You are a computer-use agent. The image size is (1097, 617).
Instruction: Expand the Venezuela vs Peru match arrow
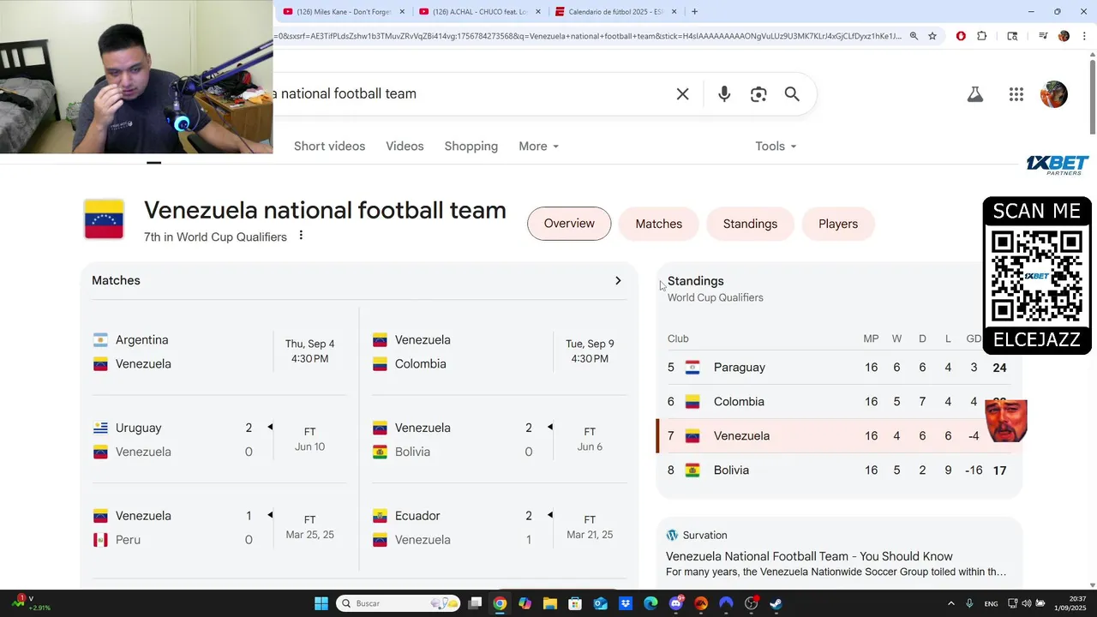(x=270, y=515)
